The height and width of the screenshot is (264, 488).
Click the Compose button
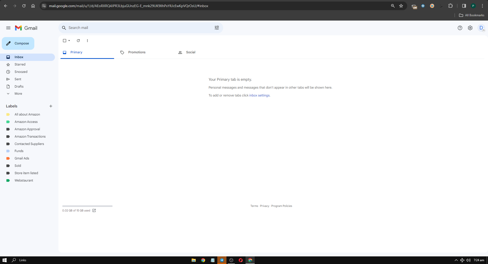pos(18,43)
